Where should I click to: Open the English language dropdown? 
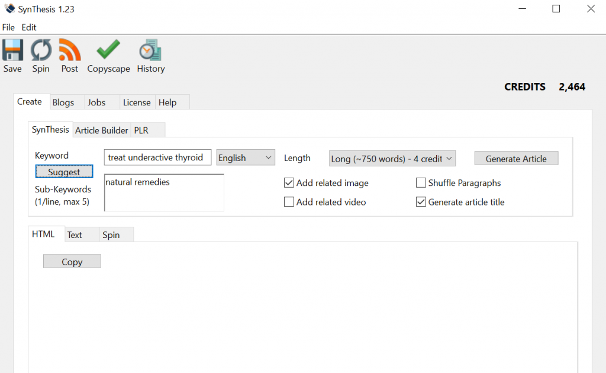point(246,157)
